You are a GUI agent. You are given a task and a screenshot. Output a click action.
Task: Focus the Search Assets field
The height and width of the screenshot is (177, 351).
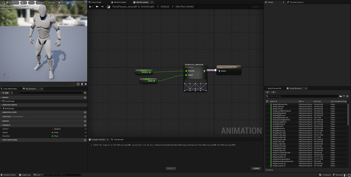point(302,96)
